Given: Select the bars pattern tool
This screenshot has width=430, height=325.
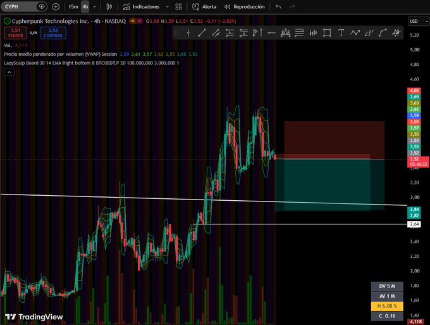Looking at the screenshot, I should click(x=313, y=33).
